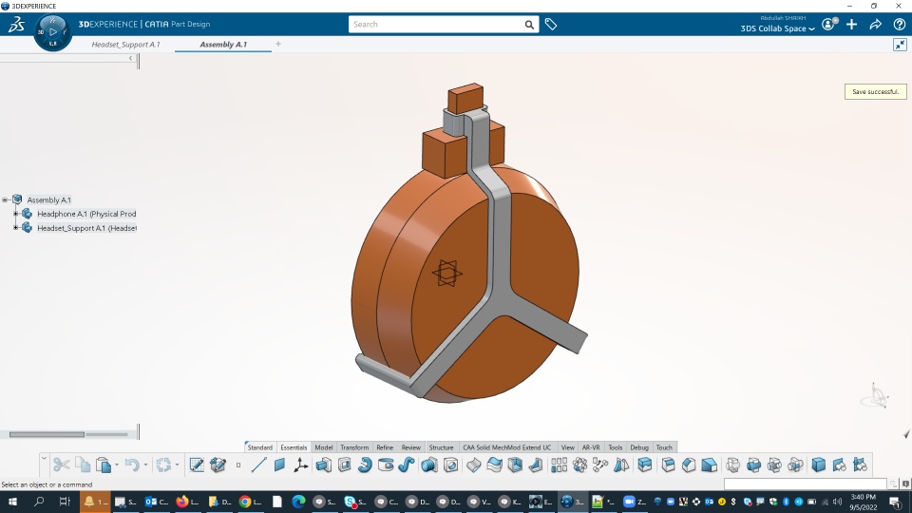Click the view manipulation robot icon
This screenshot has height=513, width=912.
click(x=875, y=396)
